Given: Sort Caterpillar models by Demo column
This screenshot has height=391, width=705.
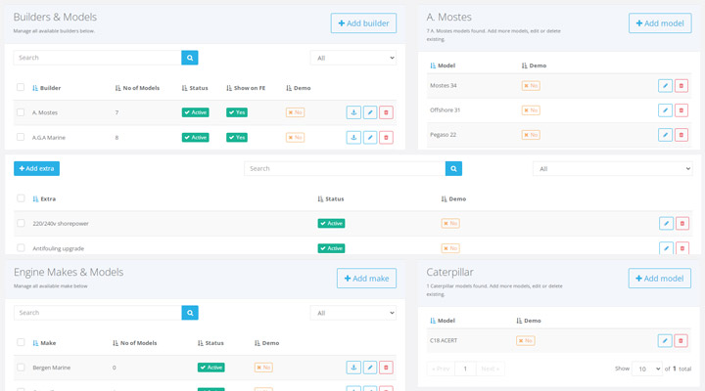Looking at the screenshot, I should click(x=529, y=321).
